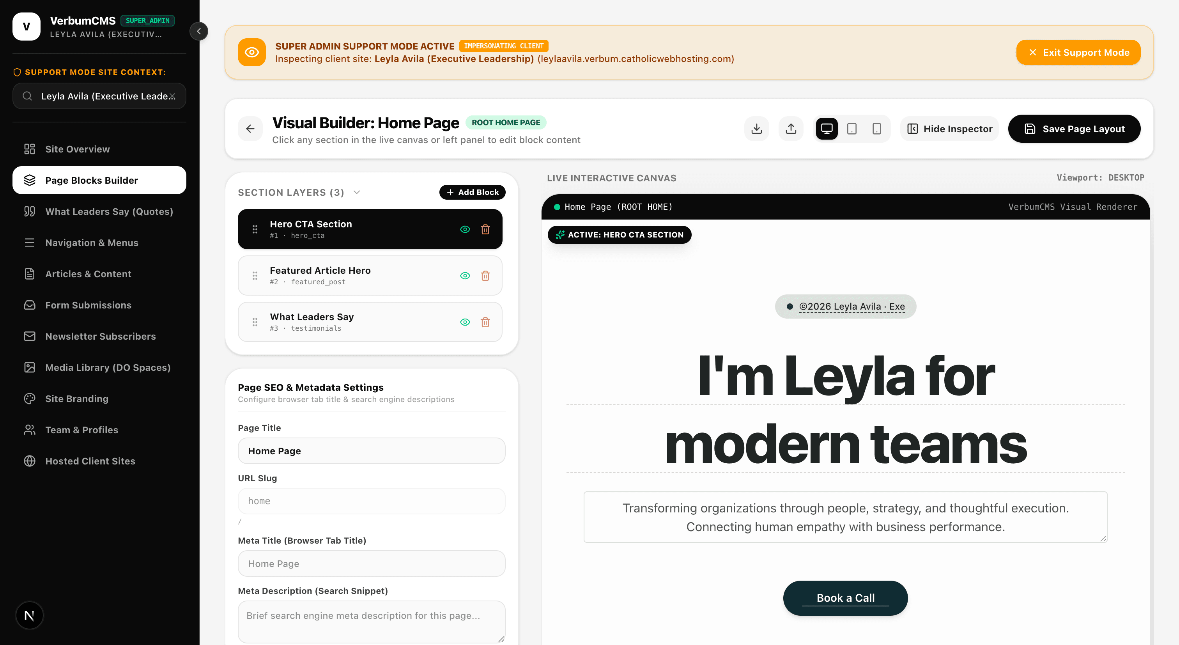Click the Add Block button
Screen dimensions: 1179x645
[x=472, y=192]
